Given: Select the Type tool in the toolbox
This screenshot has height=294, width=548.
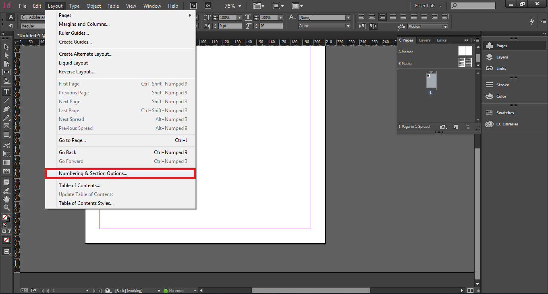Looking at the screenshot, I should pyautogui.click(x=6, y=92).
